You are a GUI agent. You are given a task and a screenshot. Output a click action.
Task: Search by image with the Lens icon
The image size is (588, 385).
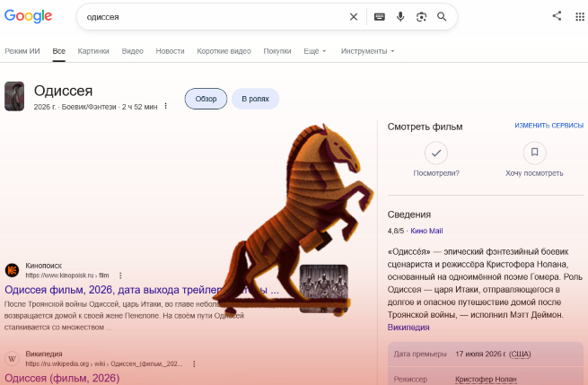tap(421, 17)
